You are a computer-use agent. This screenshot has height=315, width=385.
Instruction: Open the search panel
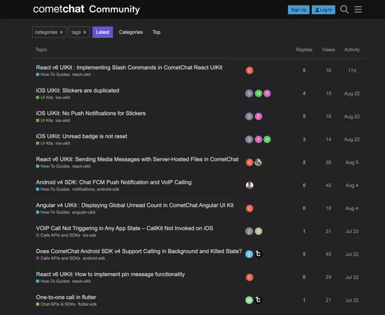coord(344,9)
